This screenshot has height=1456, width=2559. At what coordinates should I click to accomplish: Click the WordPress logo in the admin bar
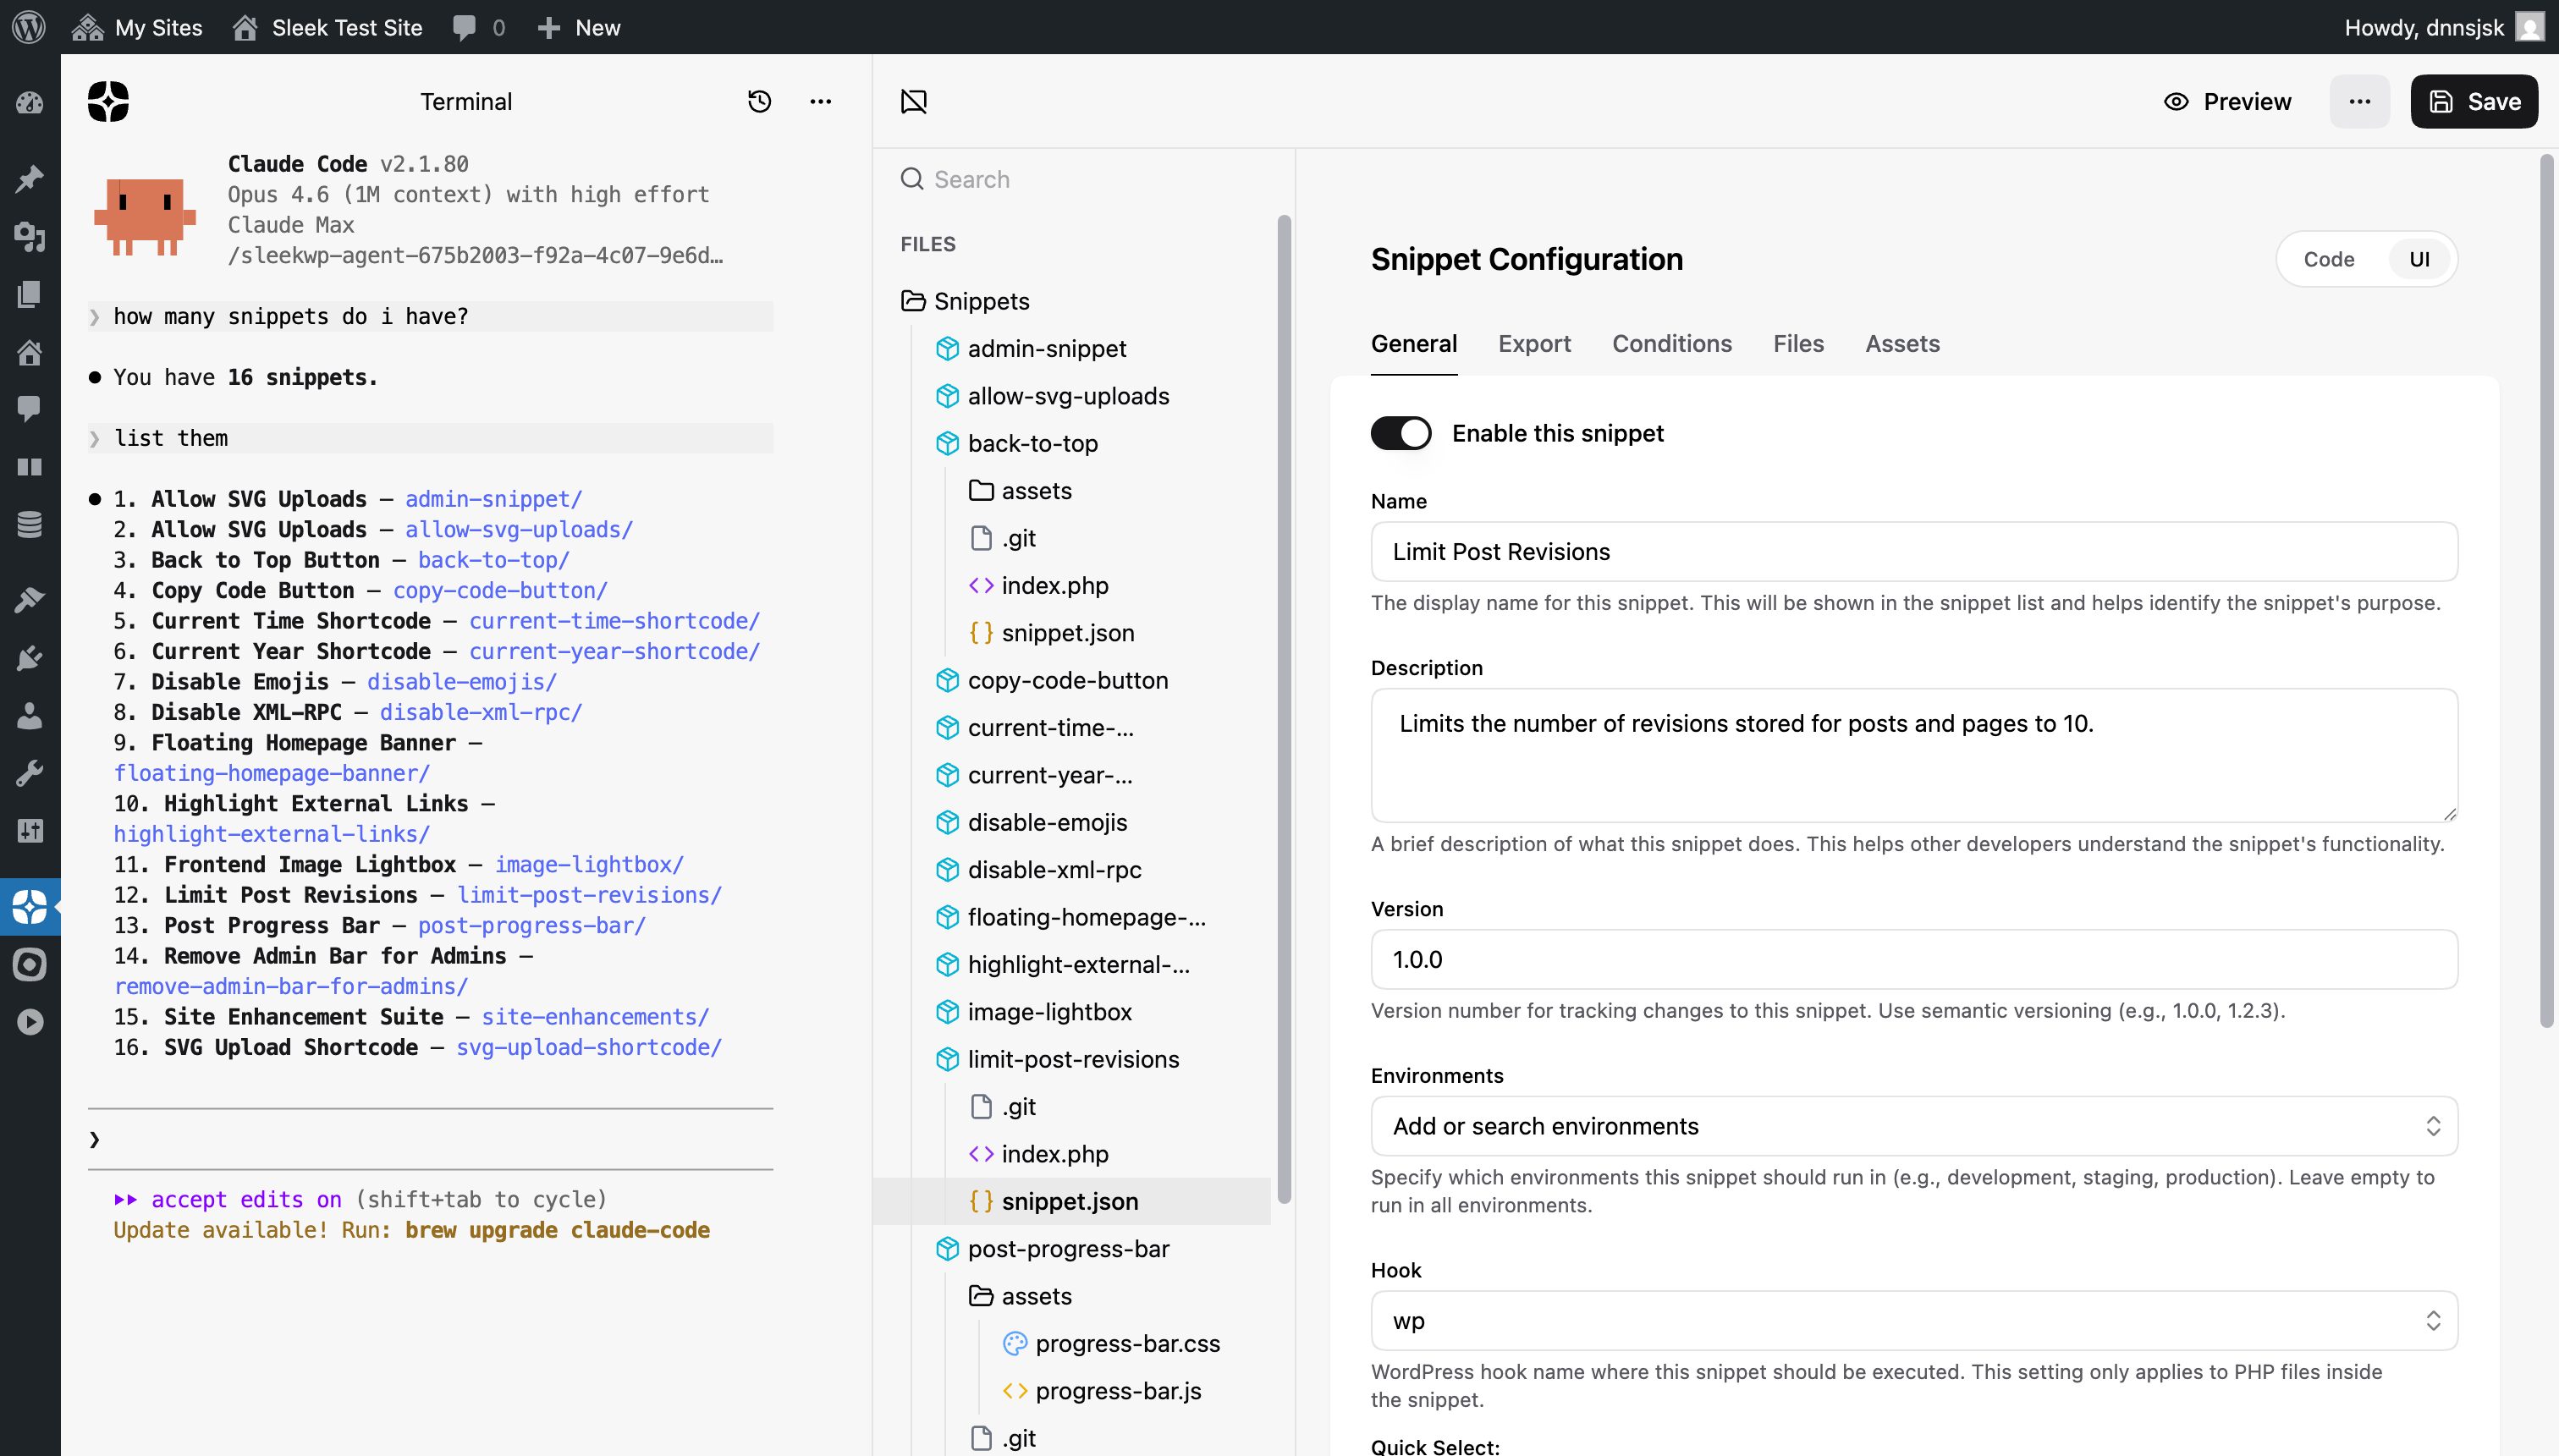pos(29,27)
